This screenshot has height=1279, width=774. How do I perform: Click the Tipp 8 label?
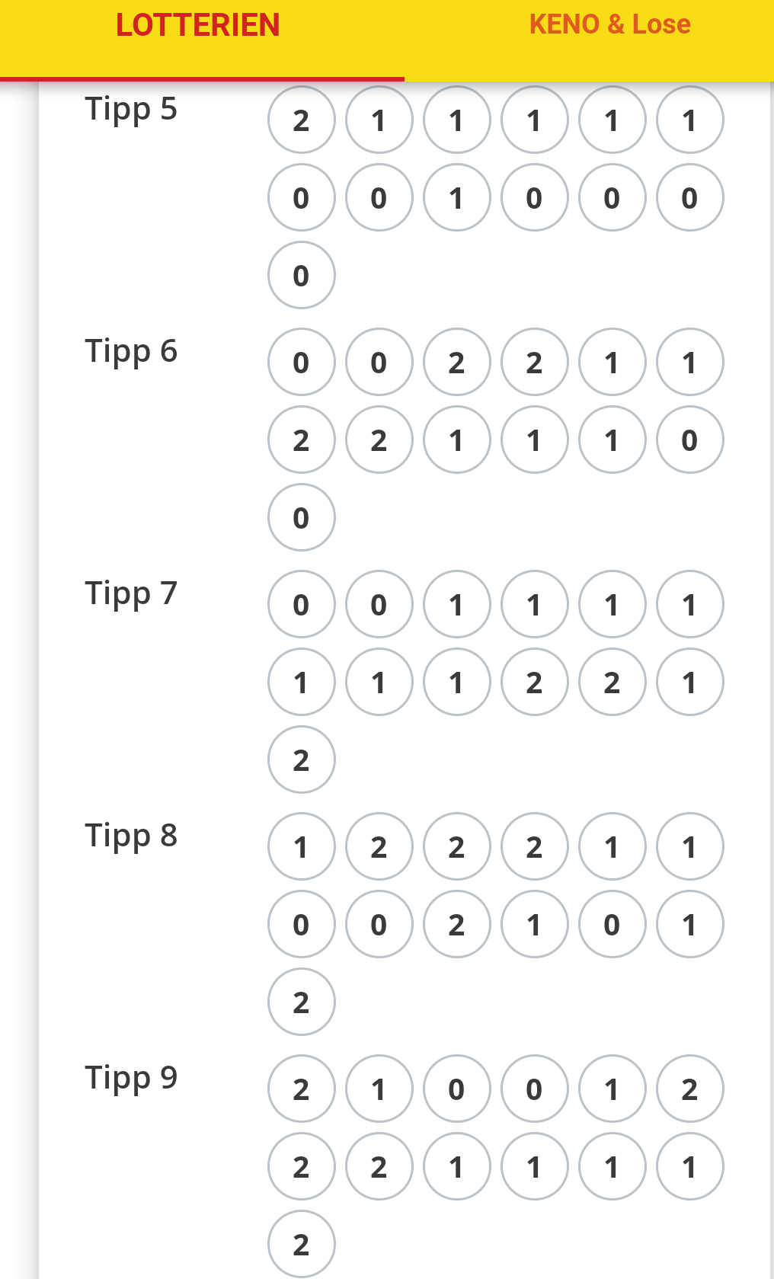point(131,836)
